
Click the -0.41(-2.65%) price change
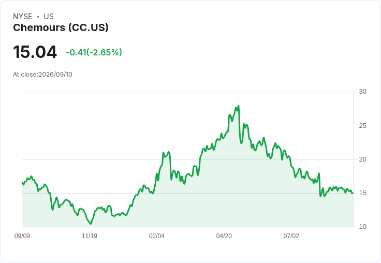click(x=94, y=52)
